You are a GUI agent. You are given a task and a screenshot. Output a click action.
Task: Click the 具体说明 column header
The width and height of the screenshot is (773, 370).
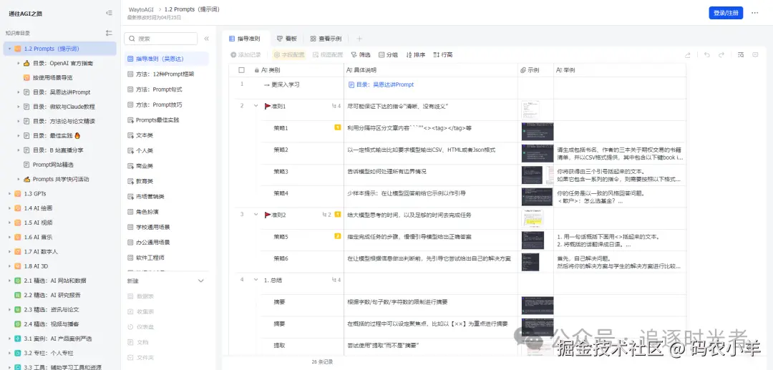point(430,70)
